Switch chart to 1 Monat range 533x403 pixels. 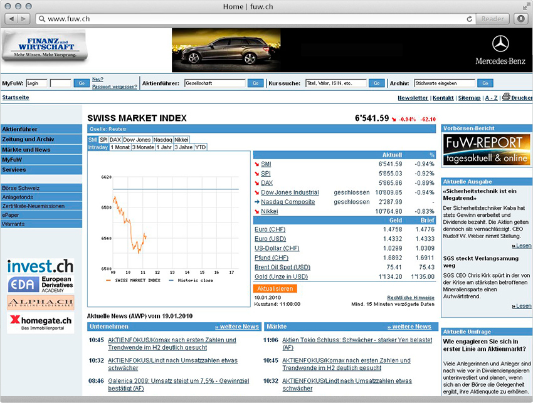(x=120, y=147)
